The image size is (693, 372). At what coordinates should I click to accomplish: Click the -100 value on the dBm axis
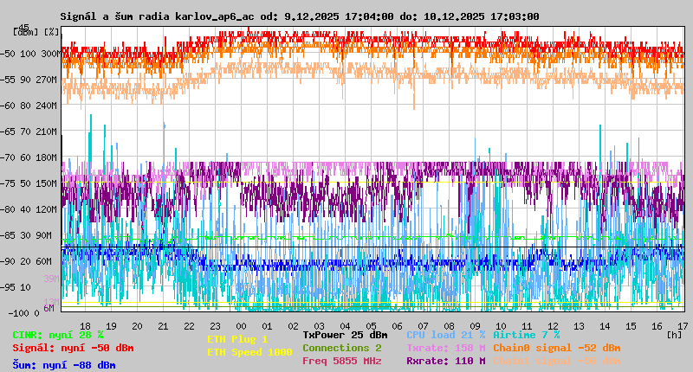[23, 312]
